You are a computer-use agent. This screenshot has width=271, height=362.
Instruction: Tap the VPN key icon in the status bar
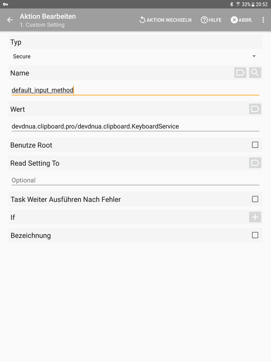[6, 4]
